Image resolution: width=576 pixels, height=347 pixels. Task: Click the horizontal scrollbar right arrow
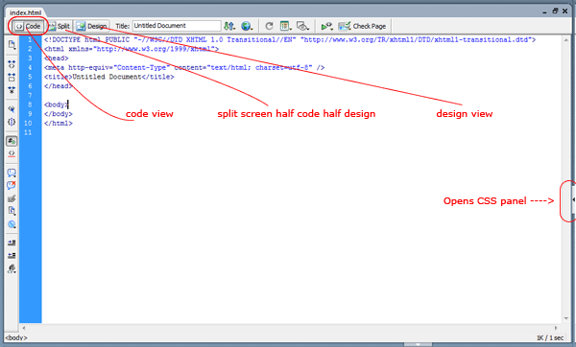point(556,328)
